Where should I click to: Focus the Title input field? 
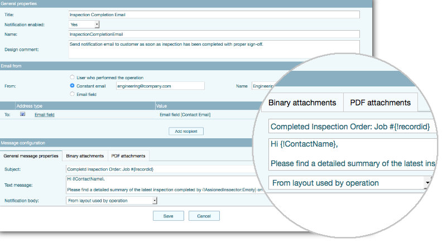pos(214,14)
